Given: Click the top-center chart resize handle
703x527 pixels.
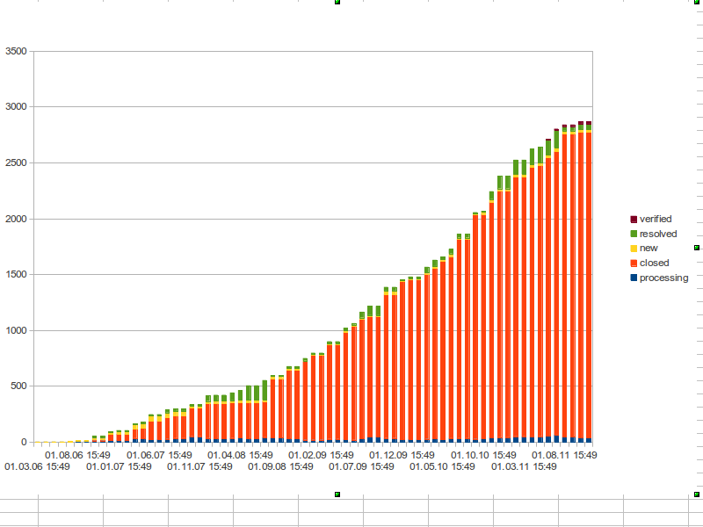Looking at the screenshot, I should [x=337, y=2].
